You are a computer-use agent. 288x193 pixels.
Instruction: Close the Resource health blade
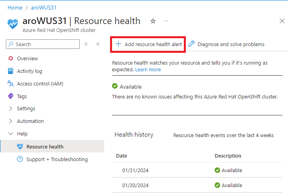click(x=282, y=21)
